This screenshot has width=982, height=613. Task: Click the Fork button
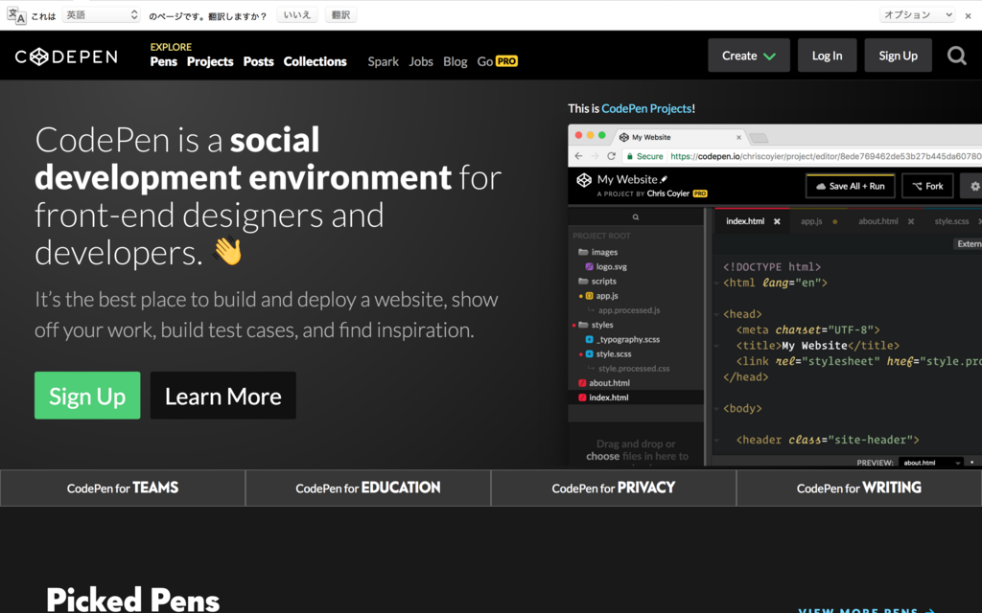point(927,186)
